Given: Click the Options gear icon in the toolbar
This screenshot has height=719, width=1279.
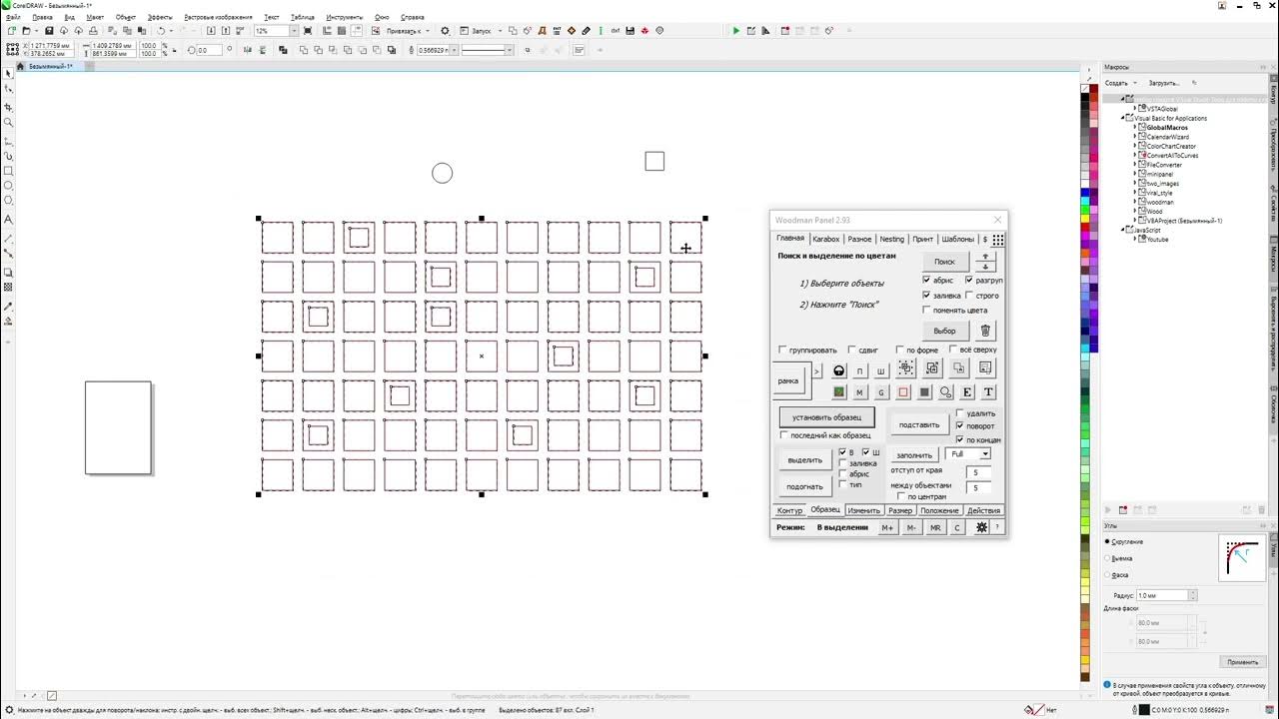Looking at the screenshot, I should point(445,31).
